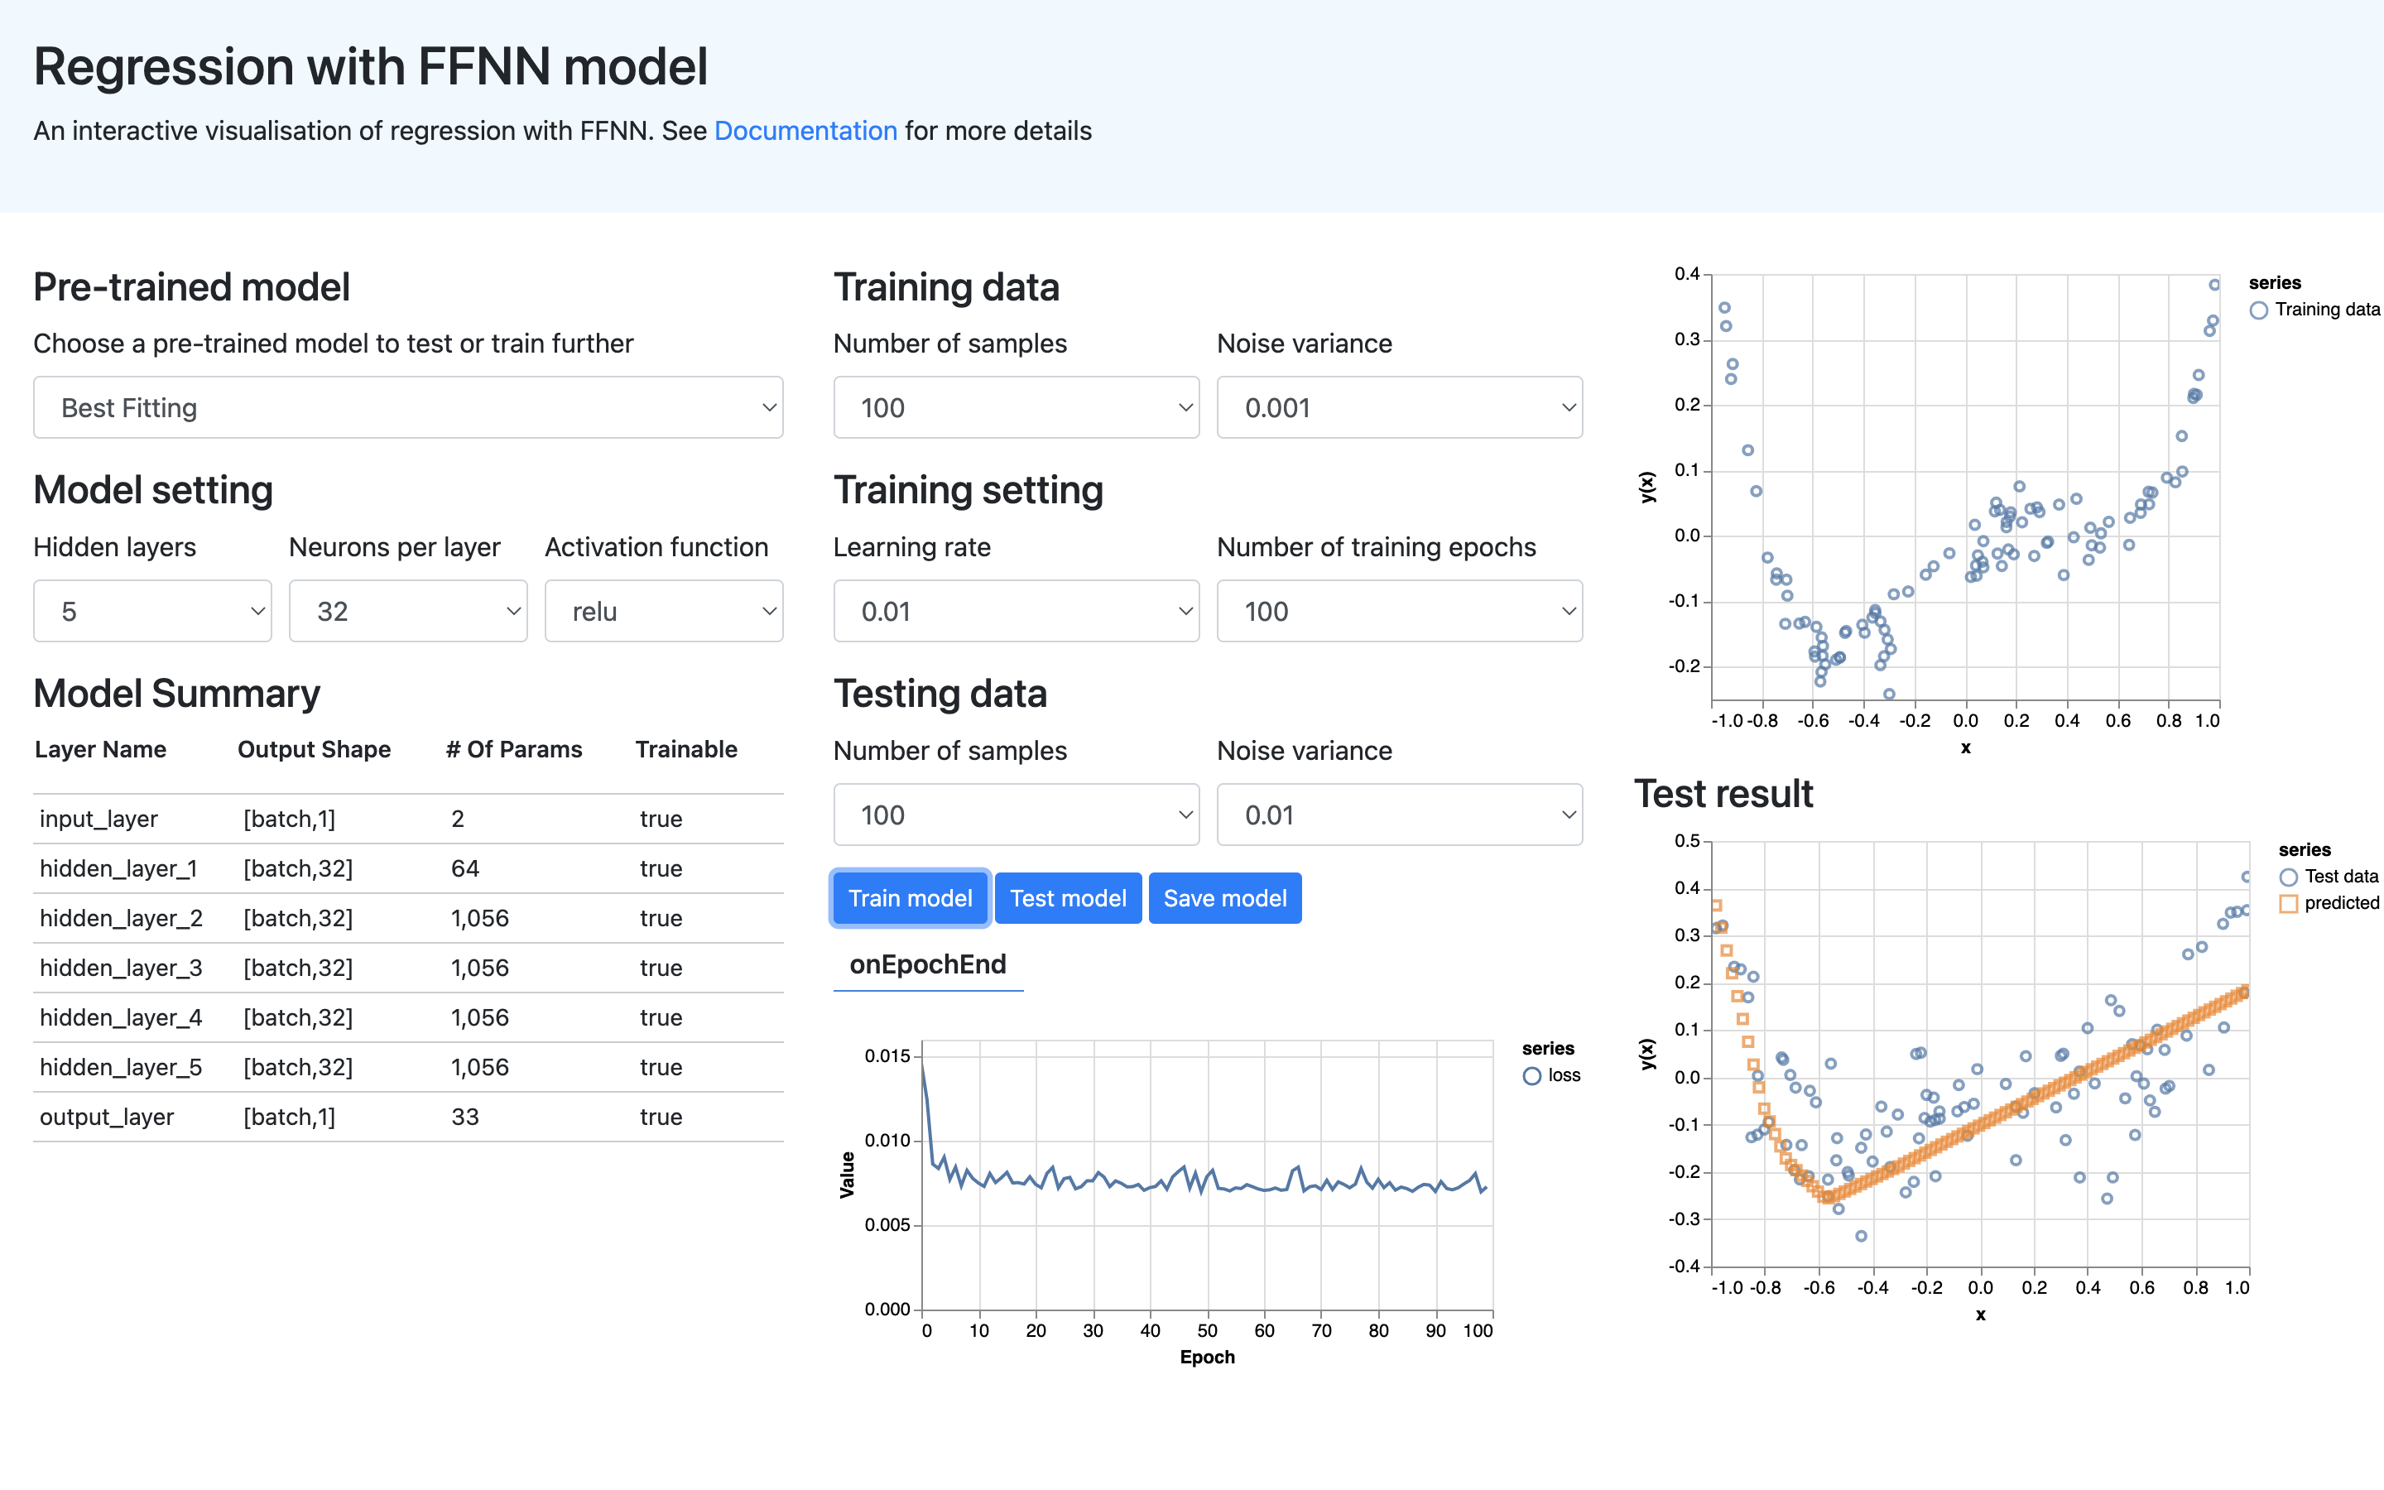Open the Number of training epochs dropdown

(1399, 611)
